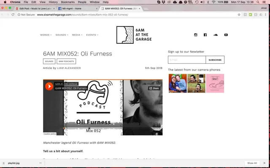The height and width of the screenshot is (168, 270).
Task: Open the Window menu
Action: pyautogui.click(x=94, y=2)
